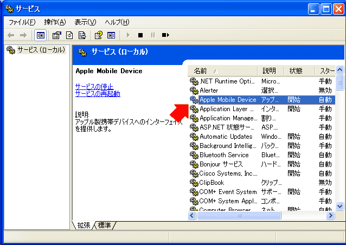Screen dimensions: 346x245
Task: Click the horizontal scrollbar left arrow
Action: [x=192, y=215]
